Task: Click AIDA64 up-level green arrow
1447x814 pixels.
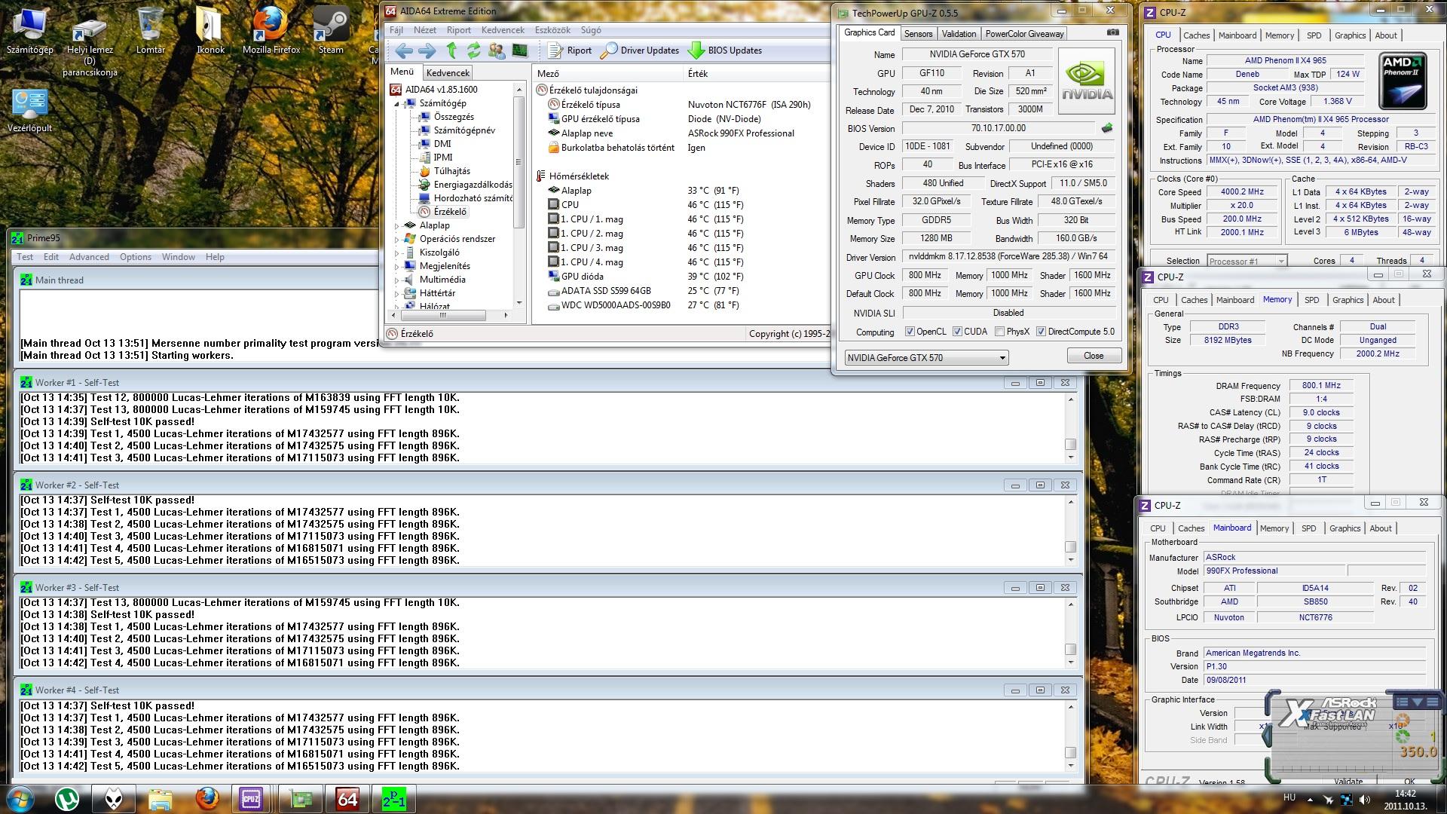Action: [x=451, y=50]
